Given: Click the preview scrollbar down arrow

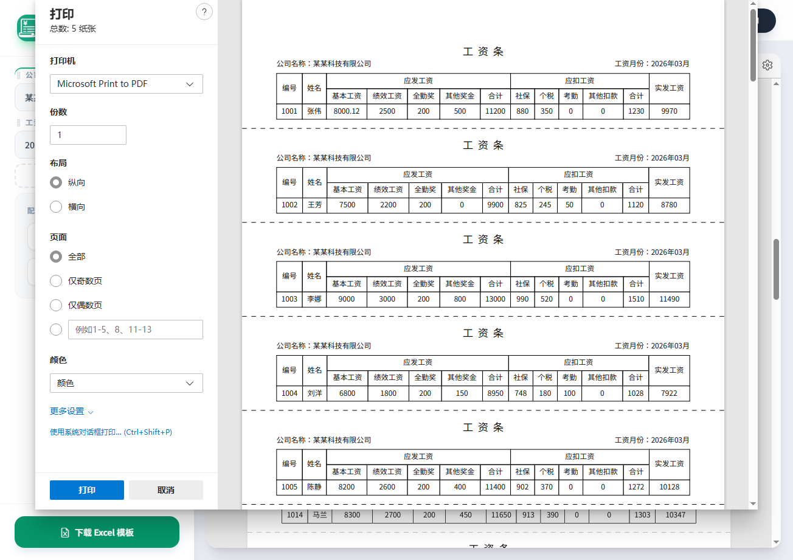Looking at the screenshot, I should pos(753,503).
